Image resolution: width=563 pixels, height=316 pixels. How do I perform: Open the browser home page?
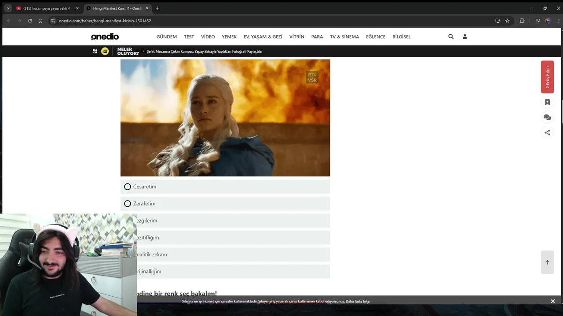point(40,21)
